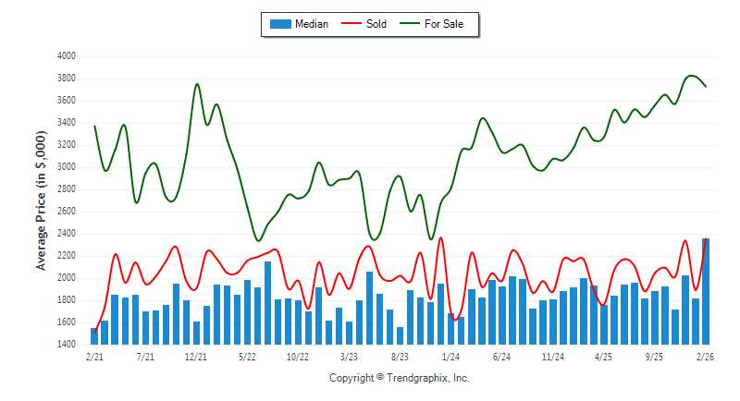
Task: Toggle the For Sale legend text
Action: click(444, 24)
